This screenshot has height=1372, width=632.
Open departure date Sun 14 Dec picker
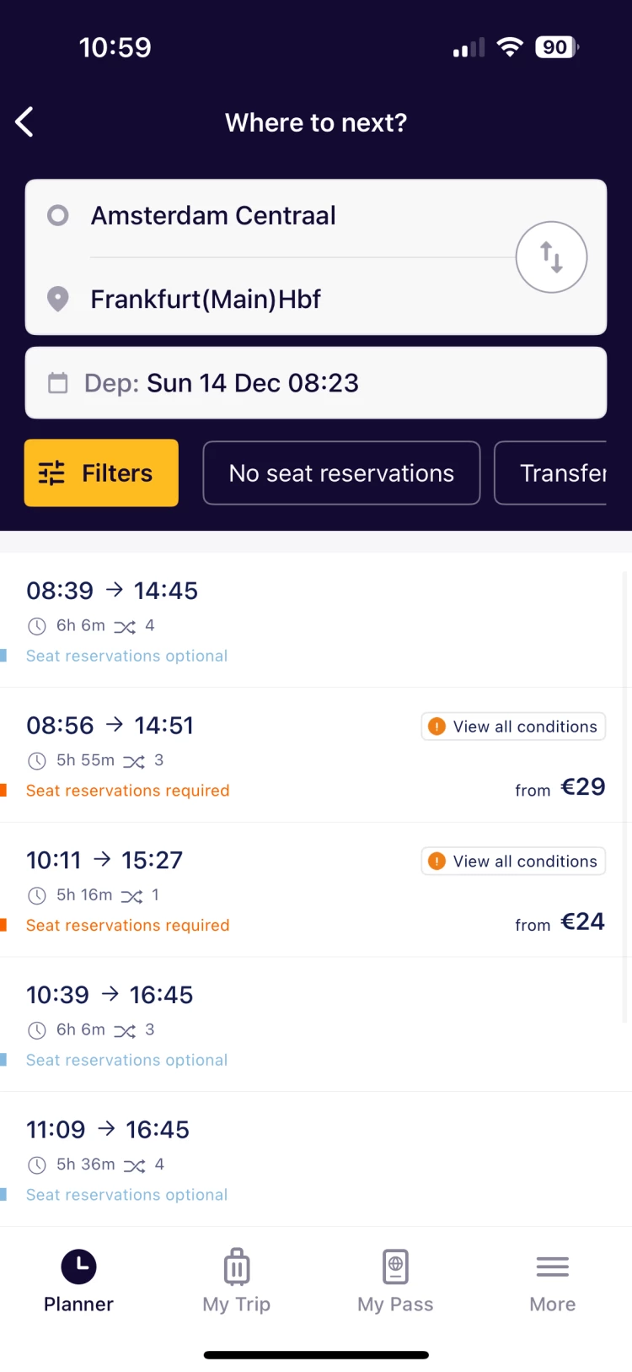point(253,383)
